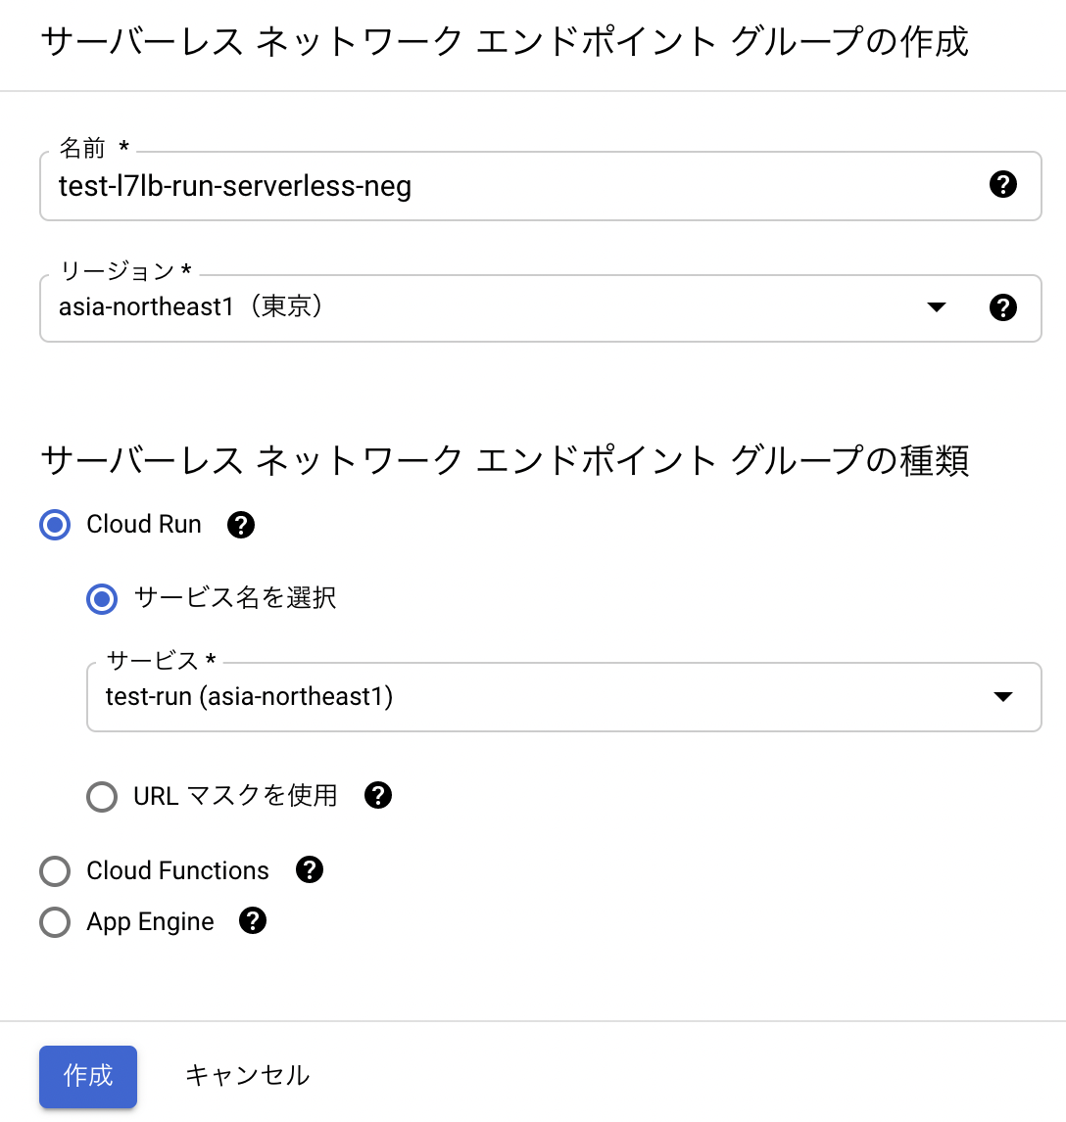
Task: Show help tooltip next to Cloud Run
Action: (241, 525)
